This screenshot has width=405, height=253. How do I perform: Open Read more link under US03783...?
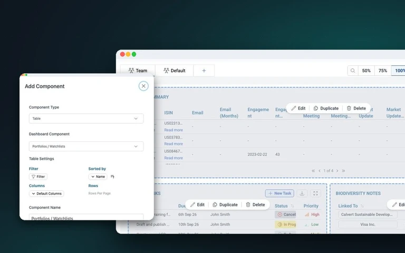pyautogui.click(x=173, y=144)
